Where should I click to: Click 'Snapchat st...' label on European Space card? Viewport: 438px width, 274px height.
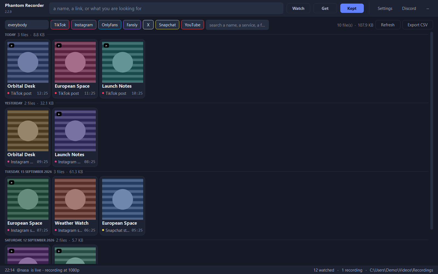[117, 230]
